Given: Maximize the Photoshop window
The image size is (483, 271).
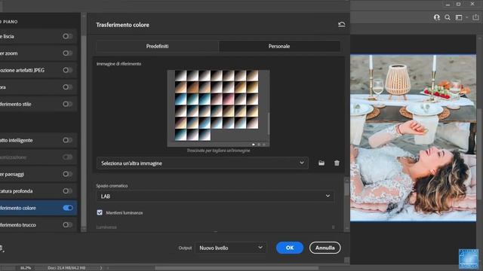Looking at the screenshot, I should [459, 4].
